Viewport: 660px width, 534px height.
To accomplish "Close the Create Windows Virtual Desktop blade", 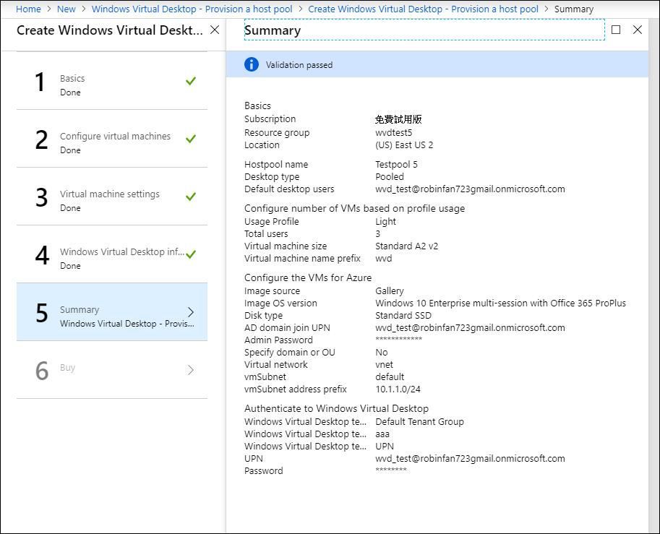I will (215, 30).
